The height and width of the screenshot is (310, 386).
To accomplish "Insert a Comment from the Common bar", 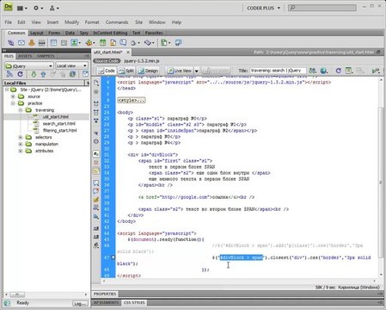I will 123,43.
